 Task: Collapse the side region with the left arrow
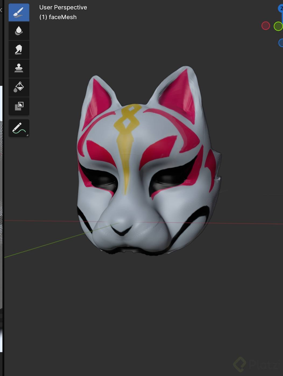coord(1,10)
